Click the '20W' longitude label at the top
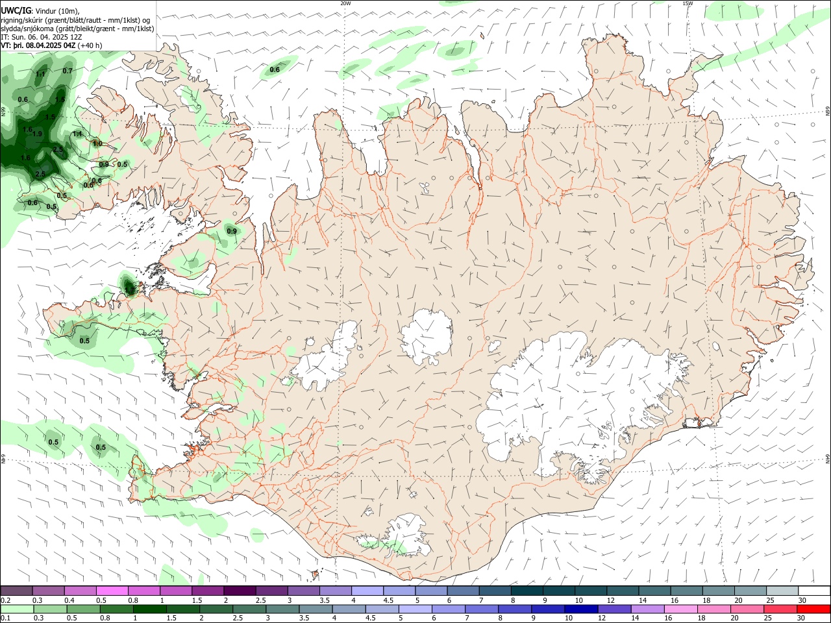Image resolution: width=831 pixels, height=623 pixels. (345, 3)
